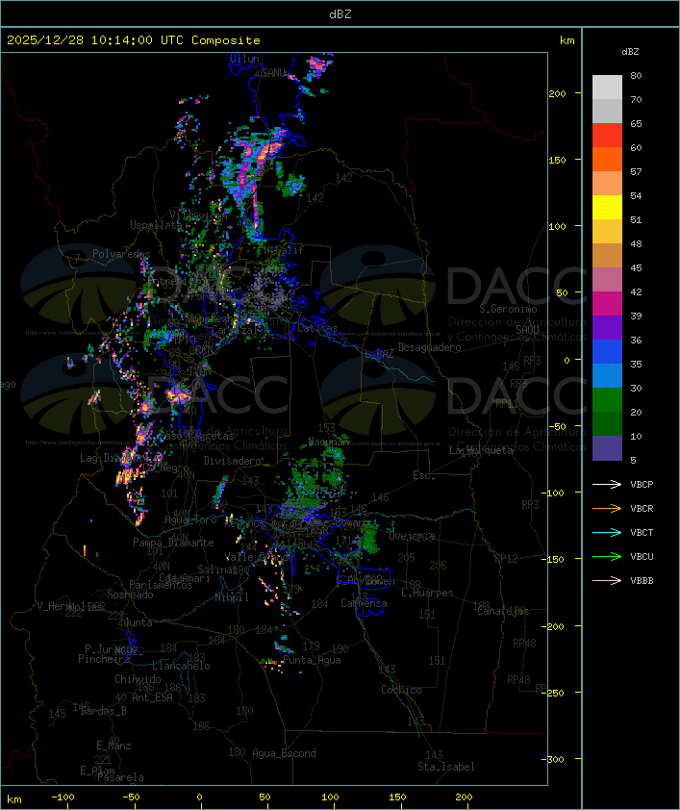This screenshot has height=810, width=680.
Task: Click the Nihuil map label
Action: tap(232, 597)
